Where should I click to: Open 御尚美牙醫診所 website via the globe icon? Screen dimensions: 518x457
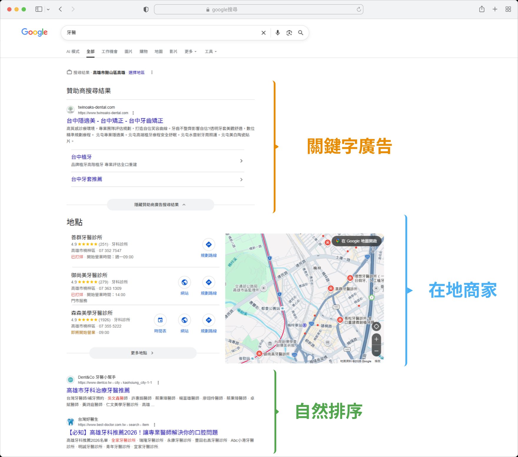185,282
